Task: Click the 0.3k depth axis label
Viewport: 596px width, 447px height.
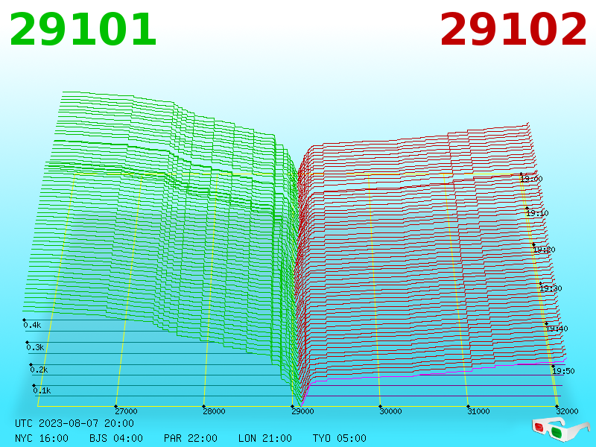Action: (35, 347)
